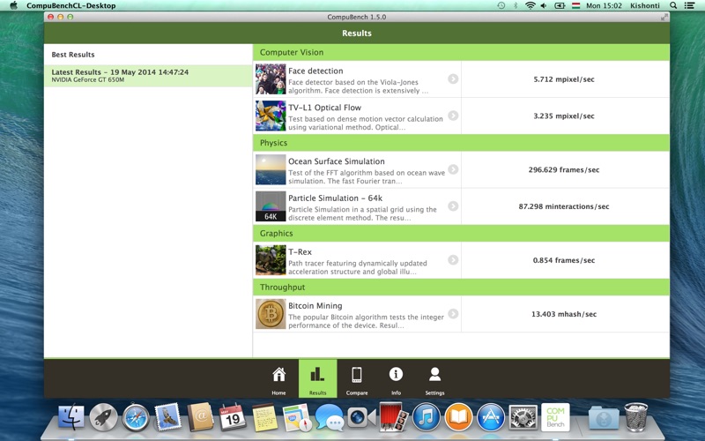Click the Particle Simulation - 64k title

(336, 198)
